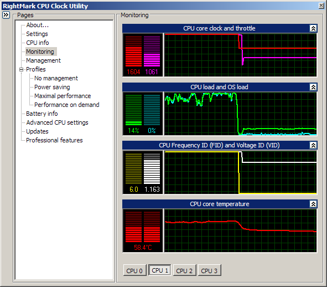The image size is (327, 287).
Task: Open Advanced CPU settings page
Action: [x=57, y=122]
